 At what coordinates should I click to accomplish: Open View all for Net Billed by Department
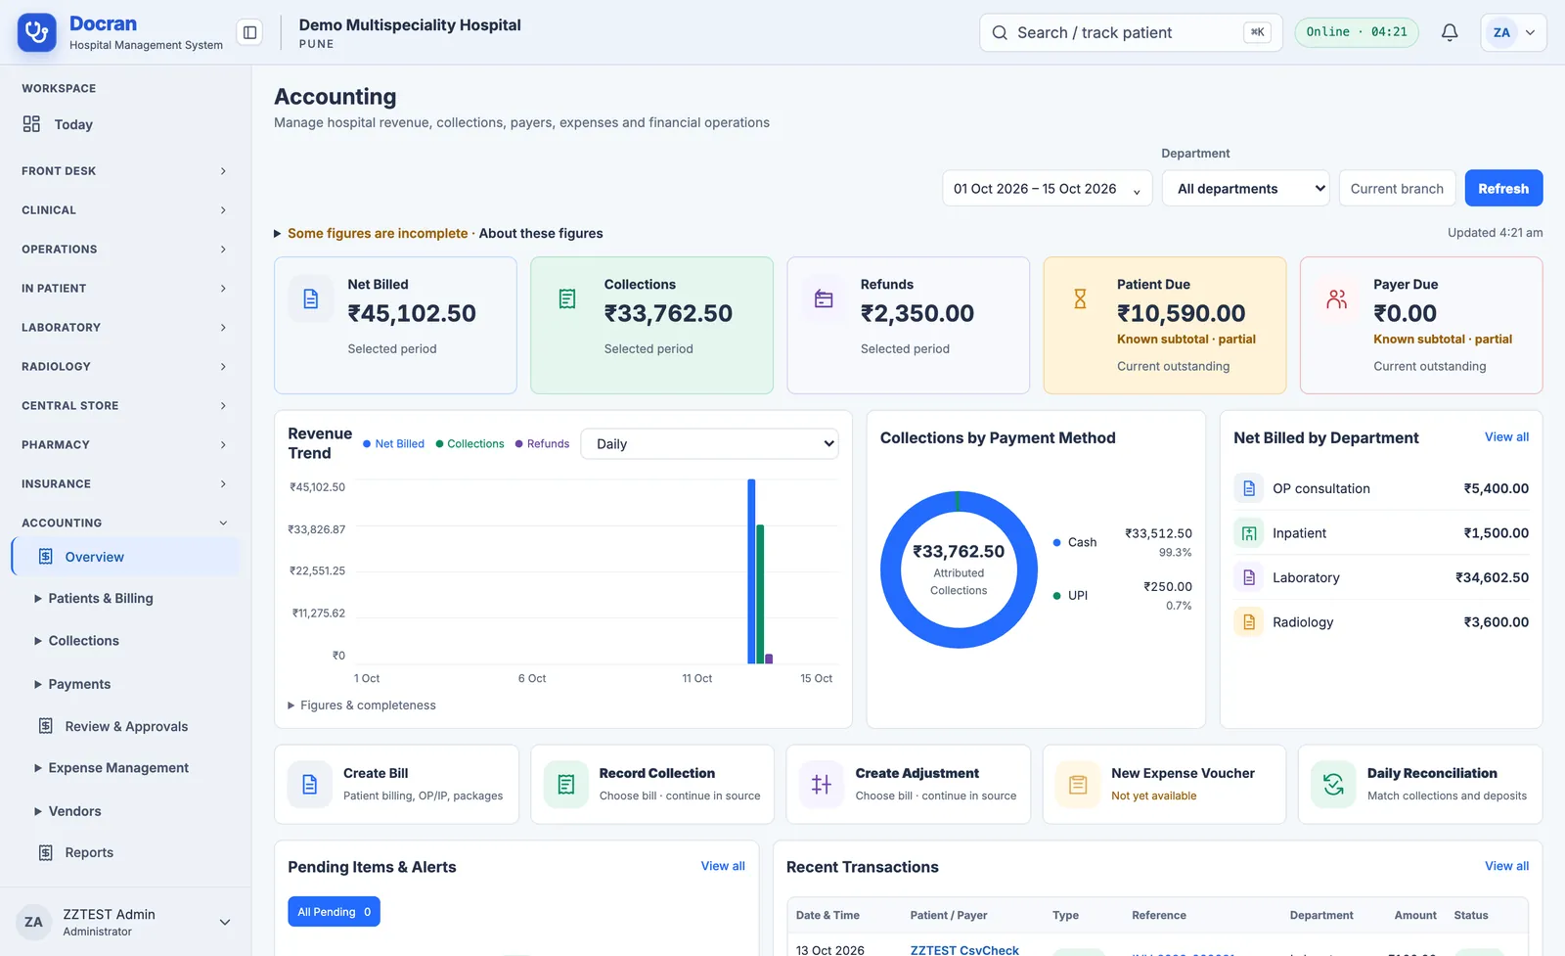1506,437
